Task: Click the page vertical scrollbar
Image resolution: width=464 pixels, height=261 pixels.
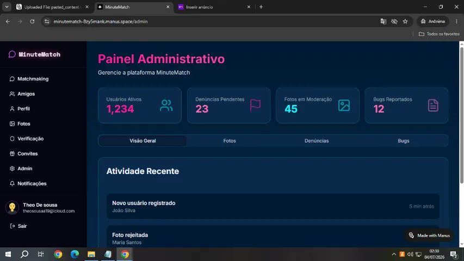Action: coord(461,115)
